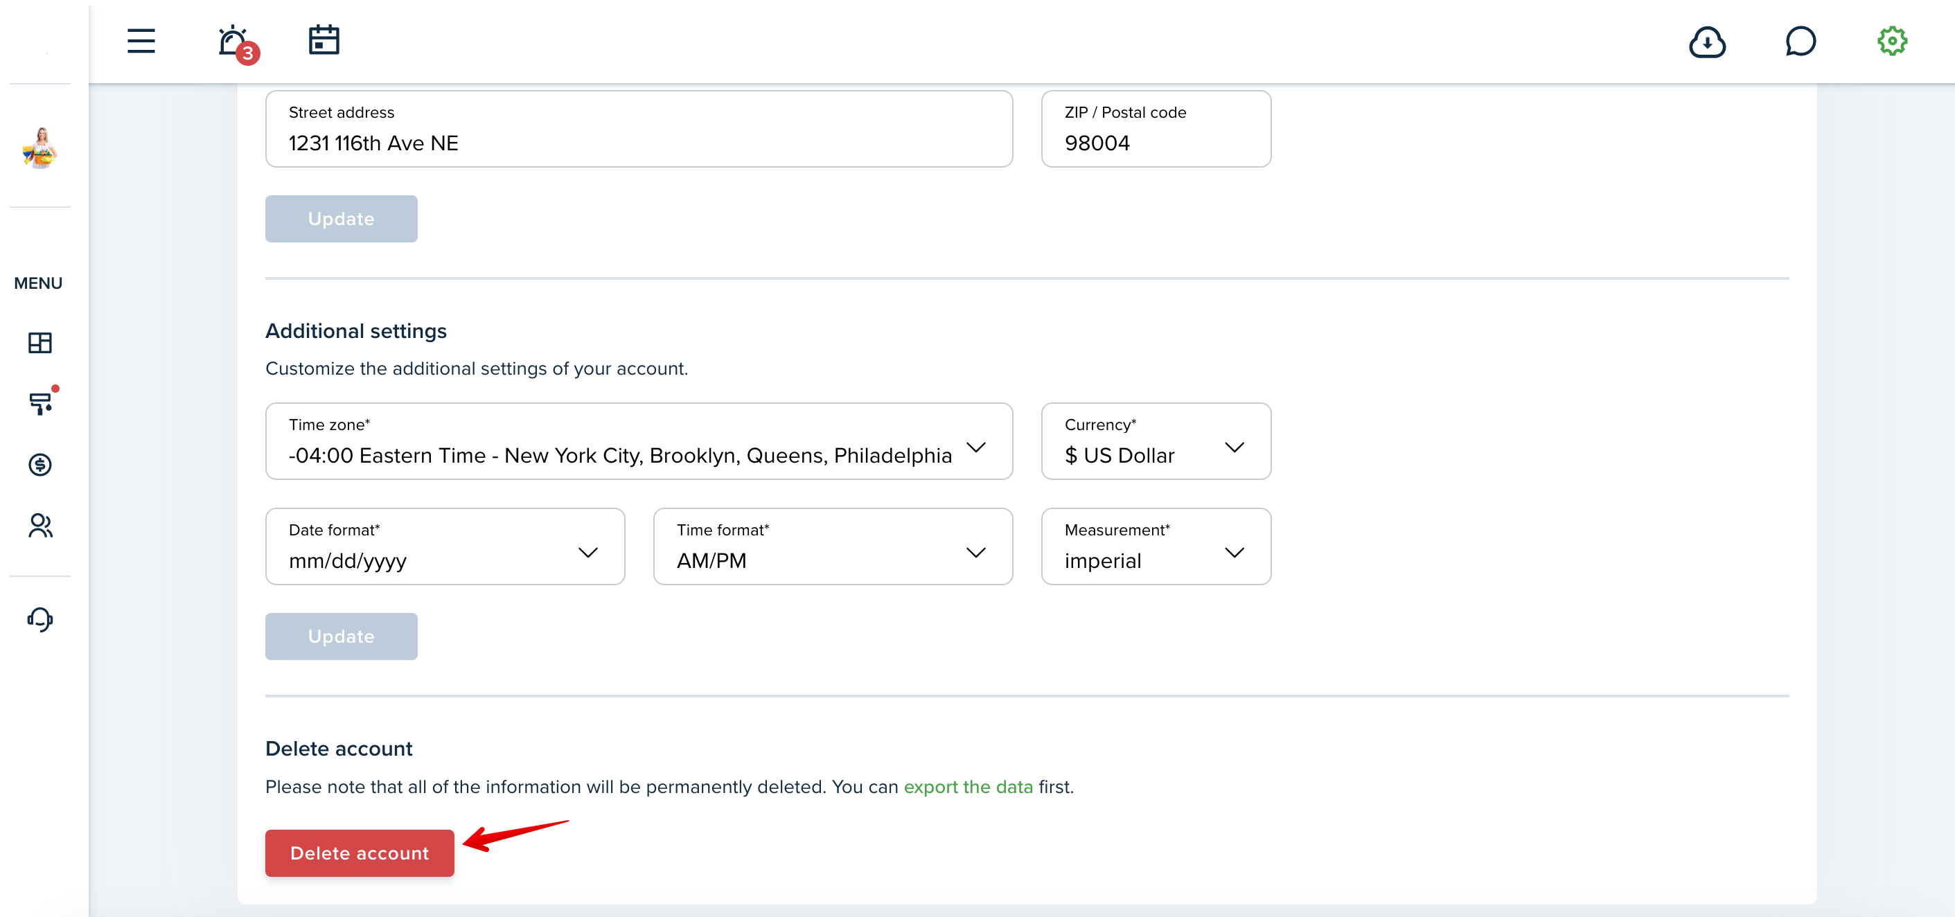Open the hamburger menu
The height and width of the screenshot is (917, 1955).
point(141,41)
